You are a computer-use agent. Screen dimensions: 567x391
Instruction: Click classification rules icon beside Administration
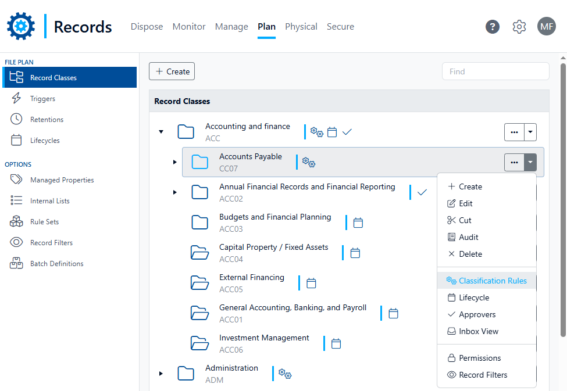(x=284, y=374)
